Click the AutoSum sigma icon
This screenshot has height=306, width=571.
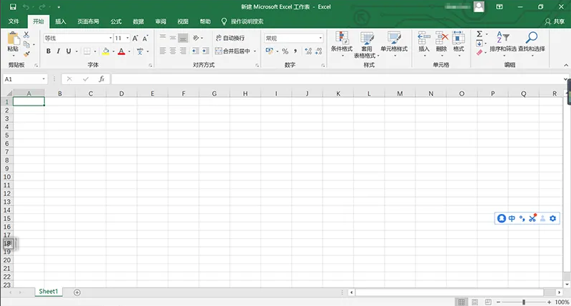pos(479,34)
